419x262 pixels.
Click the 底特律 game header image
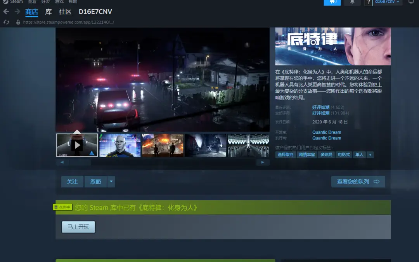click(x=333, y=46)
